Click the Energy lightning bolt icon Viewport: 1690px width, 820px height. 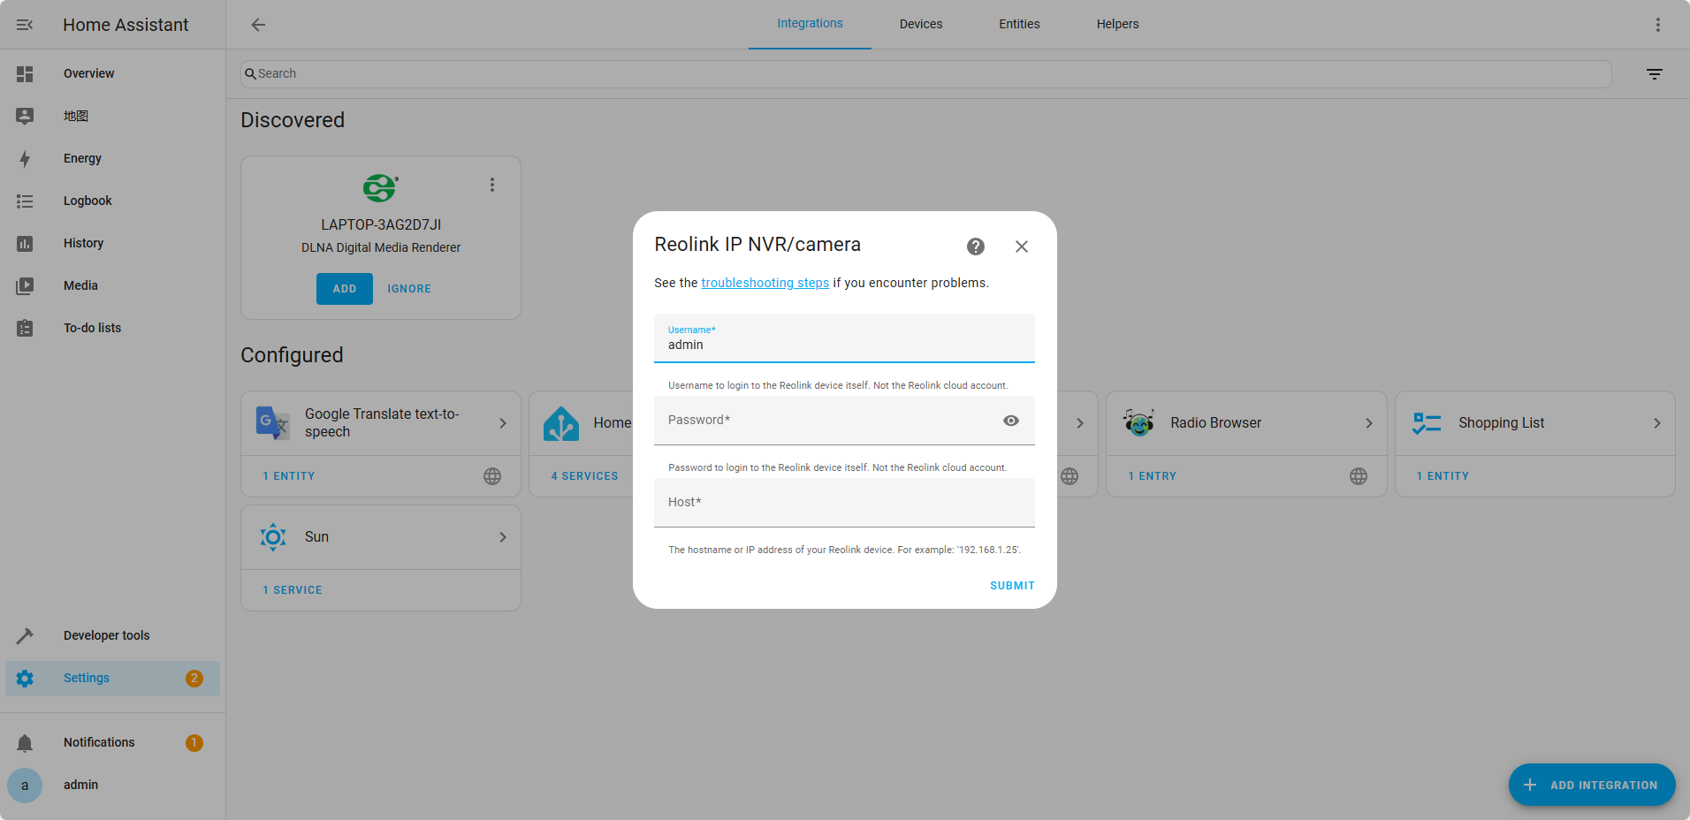25,159
